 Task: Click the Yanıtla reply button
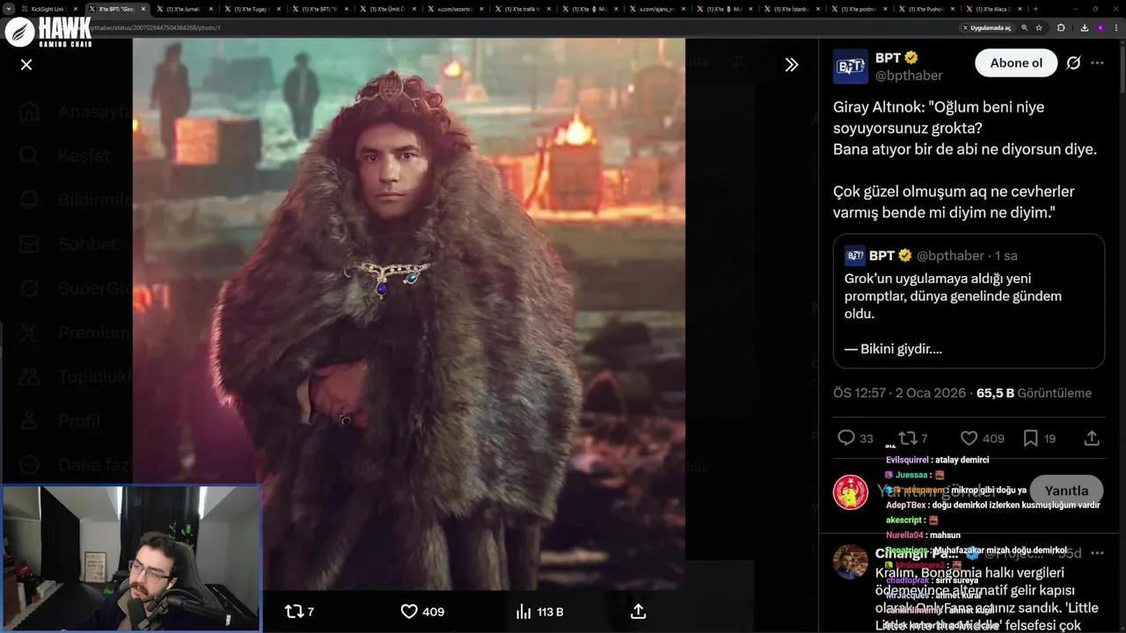coord(1066,491)
